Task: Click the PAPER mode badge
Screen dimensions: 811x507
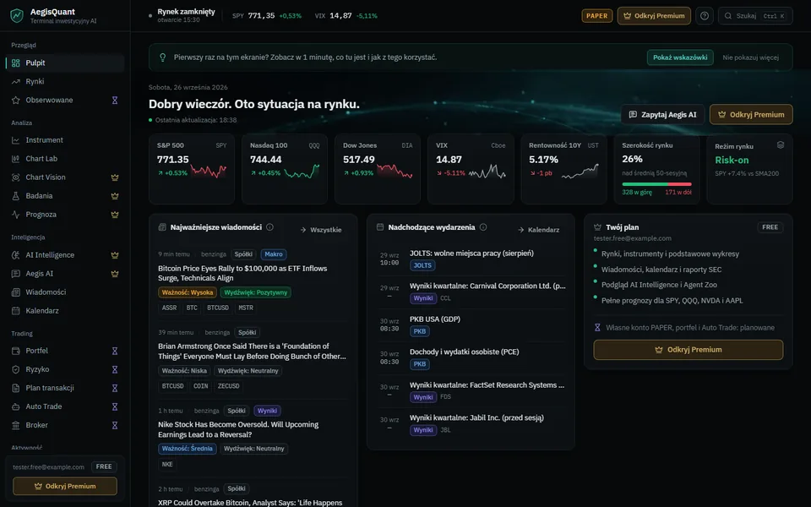Action: click(597, 16)
